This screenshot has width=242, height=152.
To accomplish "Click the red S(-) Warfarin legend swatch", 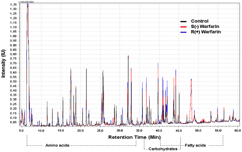I will coord(183,27).
